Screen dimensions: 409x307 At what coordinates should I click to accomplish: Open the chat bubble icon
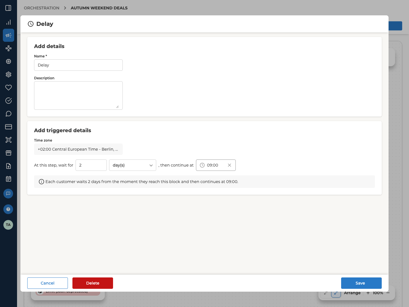coord(9,114)
